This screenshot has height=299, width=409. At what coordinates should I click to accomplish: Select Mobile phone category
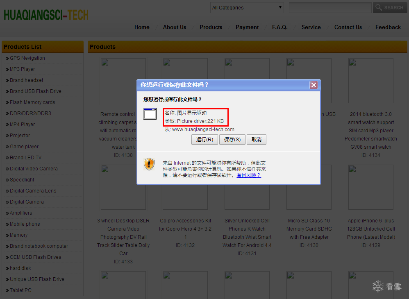tap(25, 224)
